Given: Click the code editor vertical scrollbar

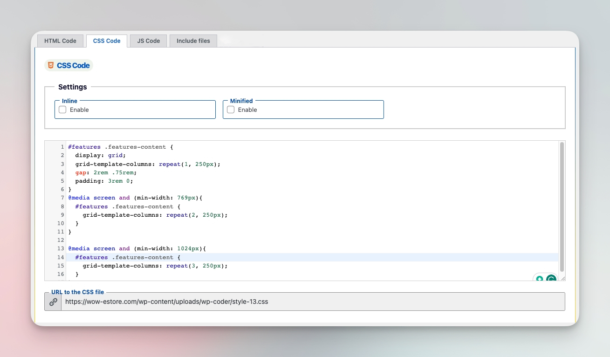Looking at the screenshot, I should [x=562, y=207].
